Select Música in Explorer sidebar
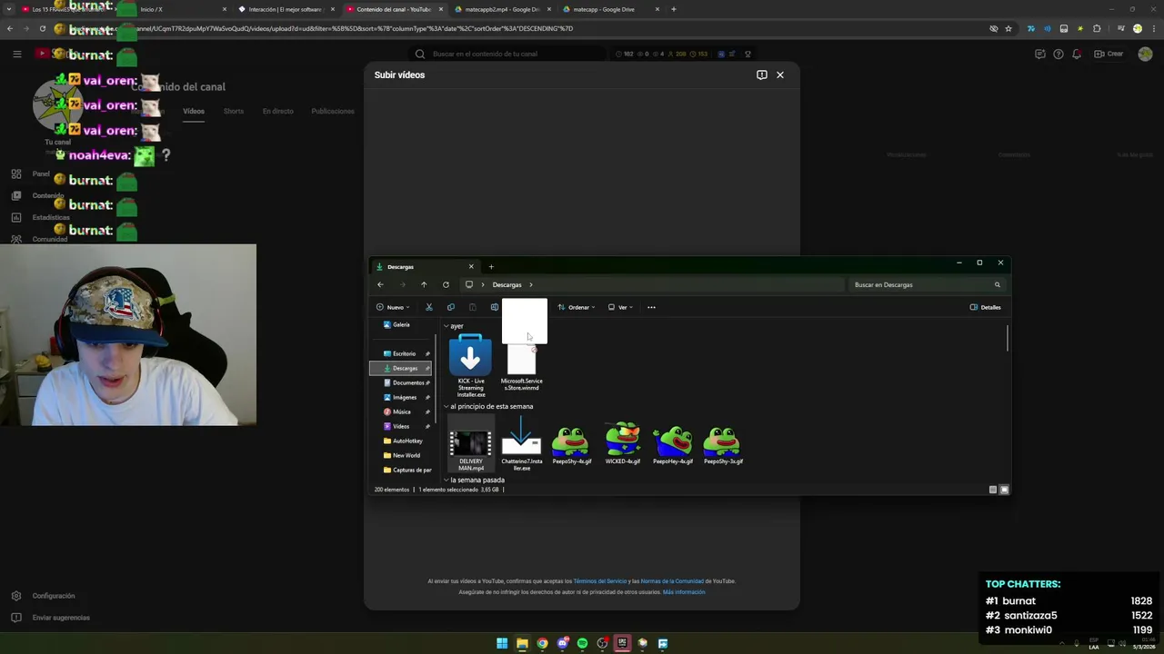The width and height of the screenshot is (1164, 654). click(x=401, y=411)
